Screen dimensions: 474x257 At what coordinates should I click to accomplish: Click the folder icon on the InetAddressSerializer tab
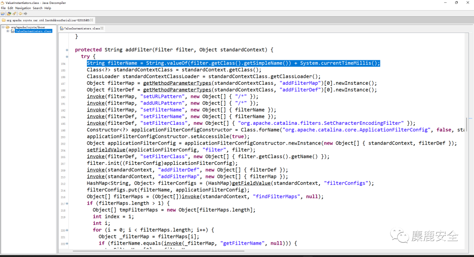pyautogui.click(x=4, y=20)
